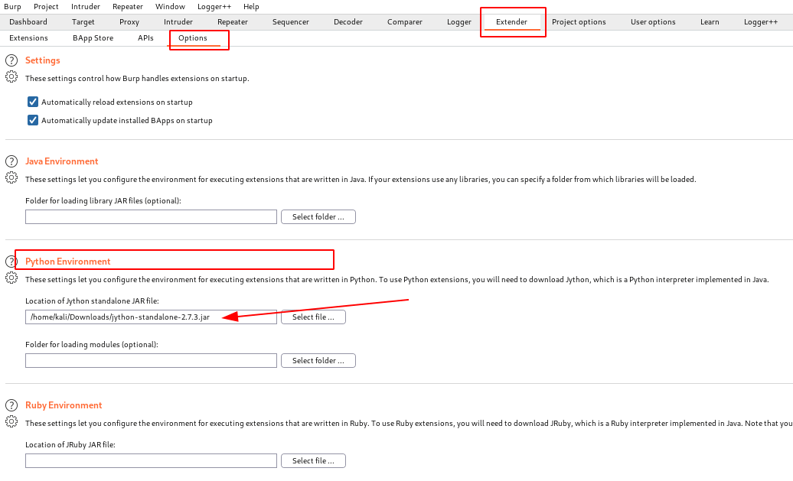Switch to the Target tab
793x481 pixels.
coord(83,22)
